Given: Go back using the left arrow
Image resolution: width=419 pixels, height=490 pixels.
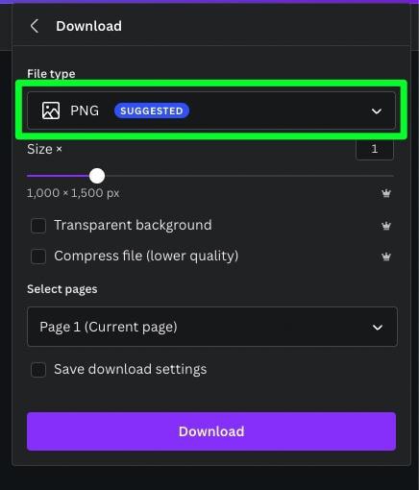Looking at the screenshot, I should 35,26.
